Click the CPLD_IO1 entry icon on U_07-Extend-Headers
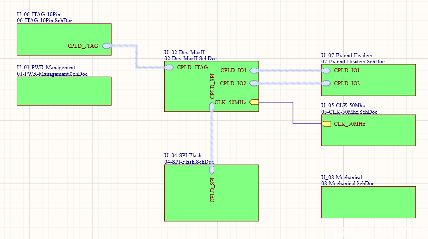This screenshot has width=428, height=239. pyautogui.click(x=326, y=71)
